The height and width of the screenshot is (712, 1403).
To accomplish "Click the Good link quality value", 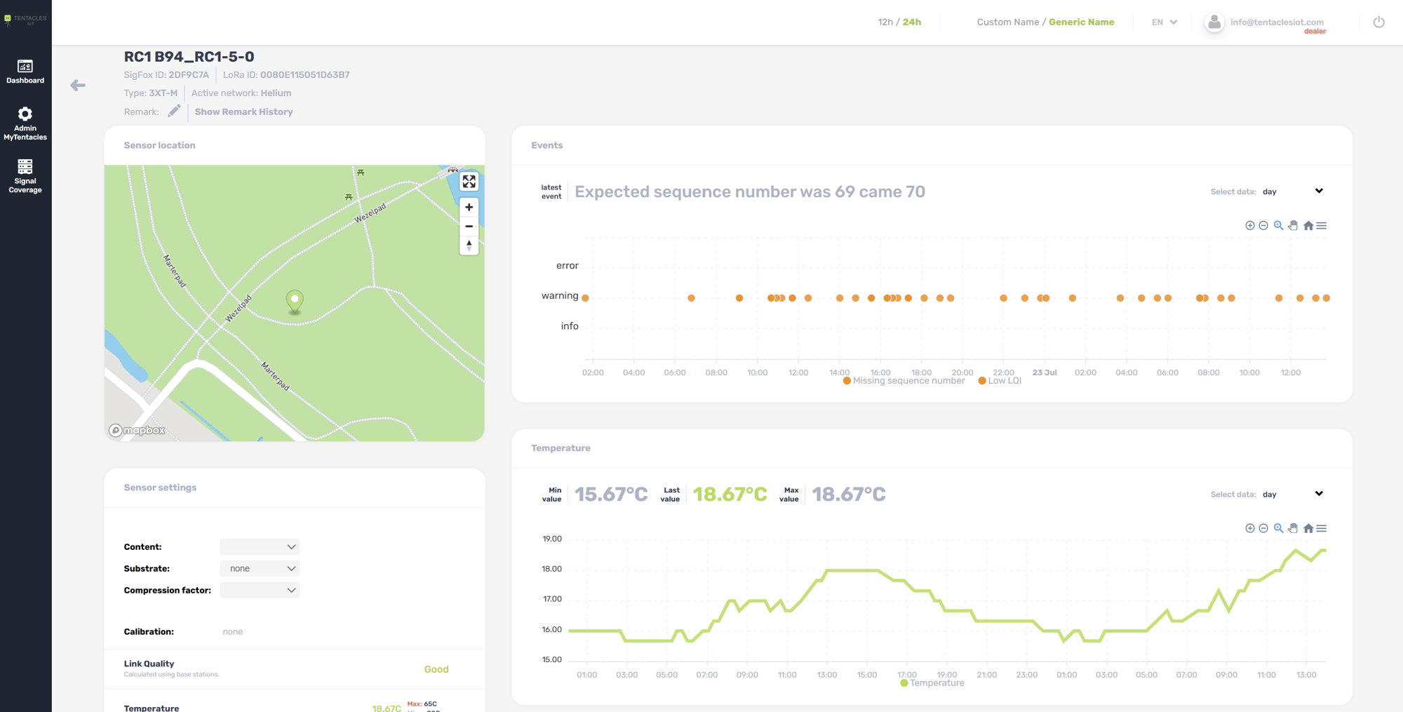I will tap(436, 669).
